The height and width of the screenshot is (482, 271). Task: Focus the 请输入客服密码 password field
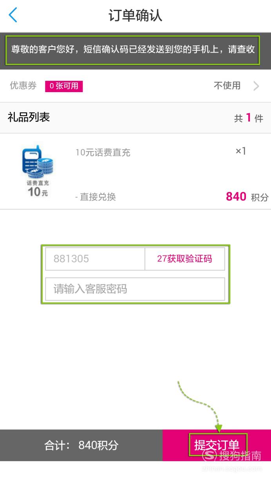[x=135, y=289]
